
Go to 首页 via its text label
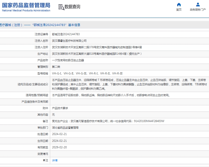179,10
